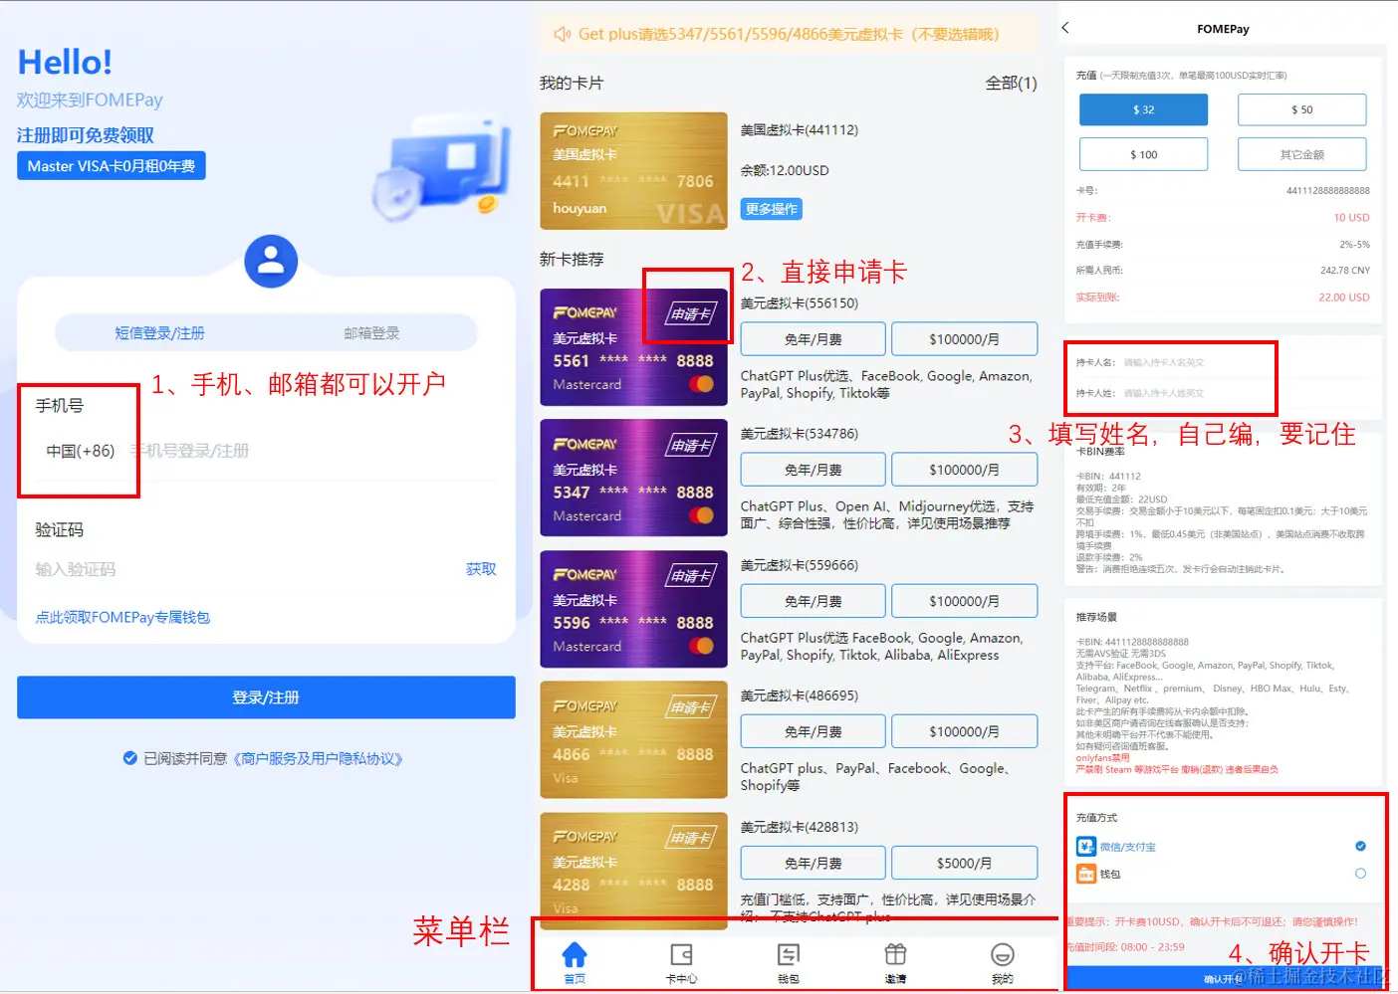
Task: Click the 微信/支付宝 payment method icon
Action: point(1086,847)
